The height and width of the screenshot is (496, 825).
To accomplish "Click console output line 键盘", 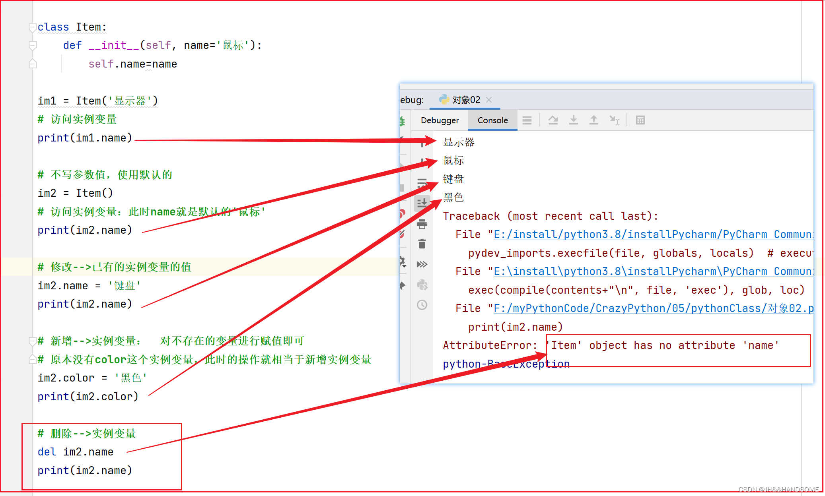I will [x=454, y=179].
